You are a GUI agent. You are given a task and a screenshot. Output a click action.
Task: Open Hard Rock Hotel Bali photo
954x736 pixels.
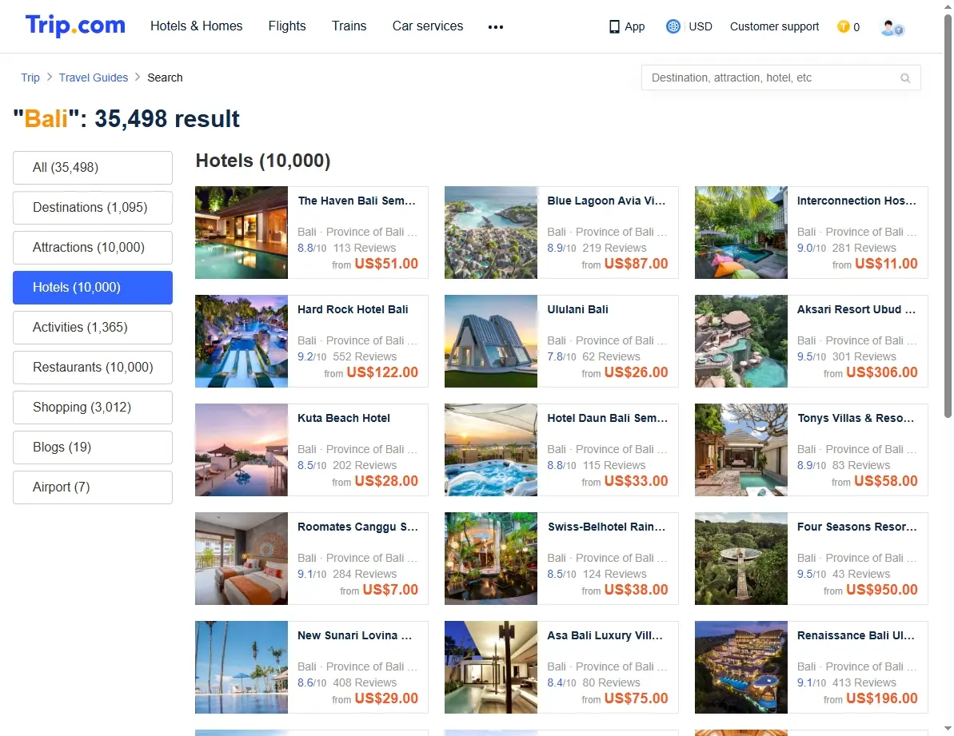241,341
